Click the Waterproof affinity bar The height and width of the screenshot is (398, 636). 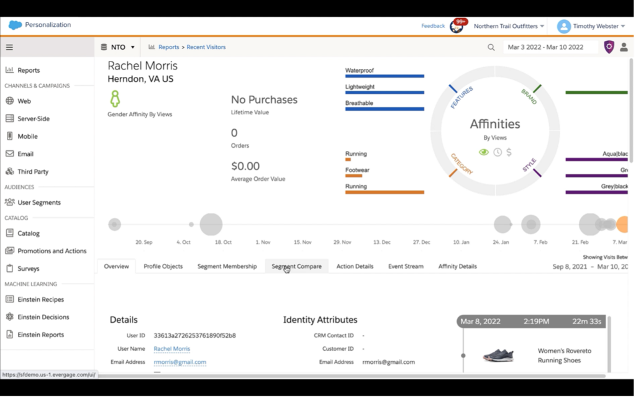384,76
